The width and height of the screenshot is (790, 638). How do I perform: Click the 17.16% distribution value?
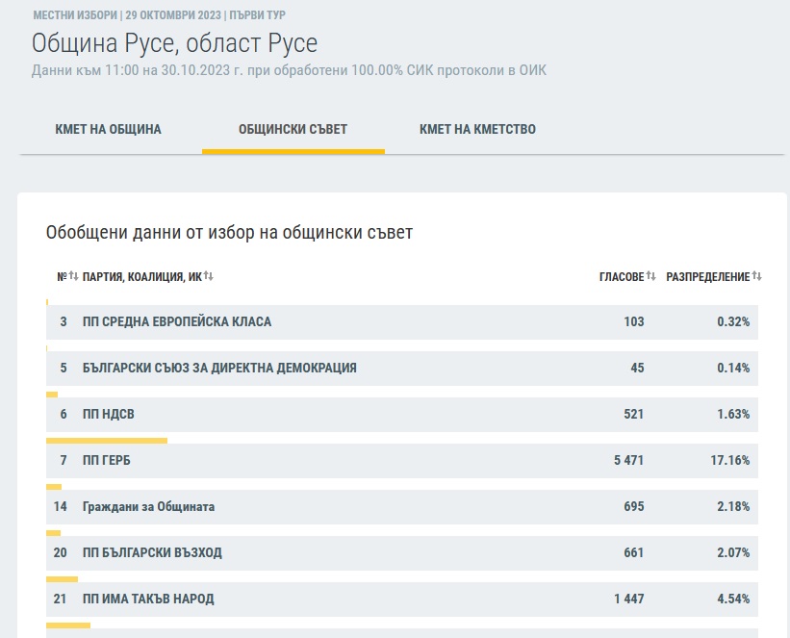(729, 460)
